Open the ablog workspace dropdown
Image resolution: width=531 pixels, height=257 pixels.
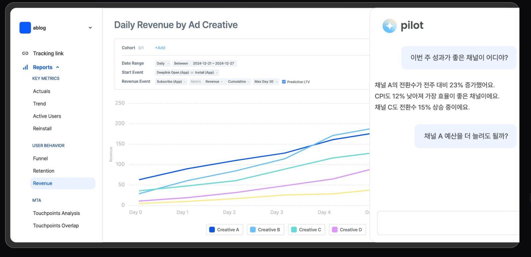click(x=90, y=28)
